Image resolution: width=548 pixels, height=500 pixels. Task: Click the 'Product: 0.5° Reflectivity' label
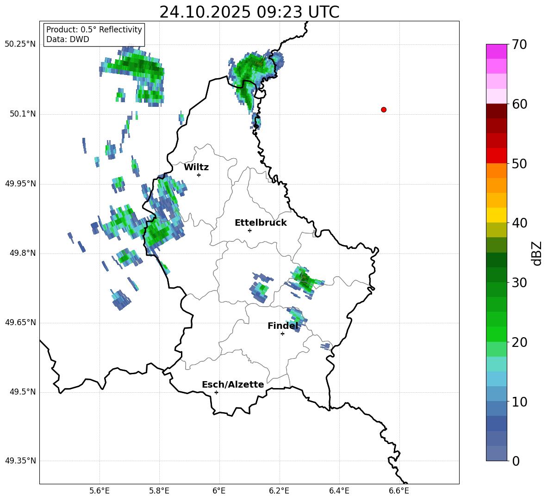[94, 29]
